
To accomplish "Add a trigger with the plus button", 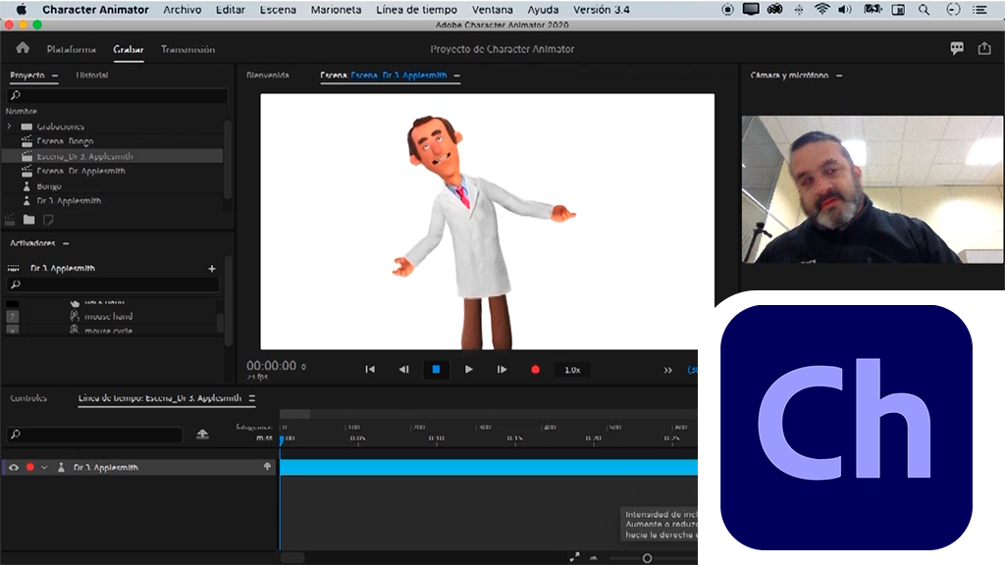I will pos(212,269).
